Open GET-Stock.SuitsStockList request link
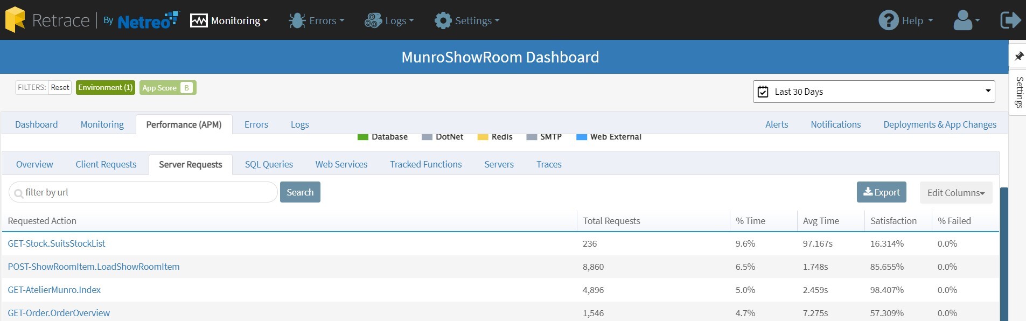This screenshot has height=321, width=1026. tap(57, 243)
